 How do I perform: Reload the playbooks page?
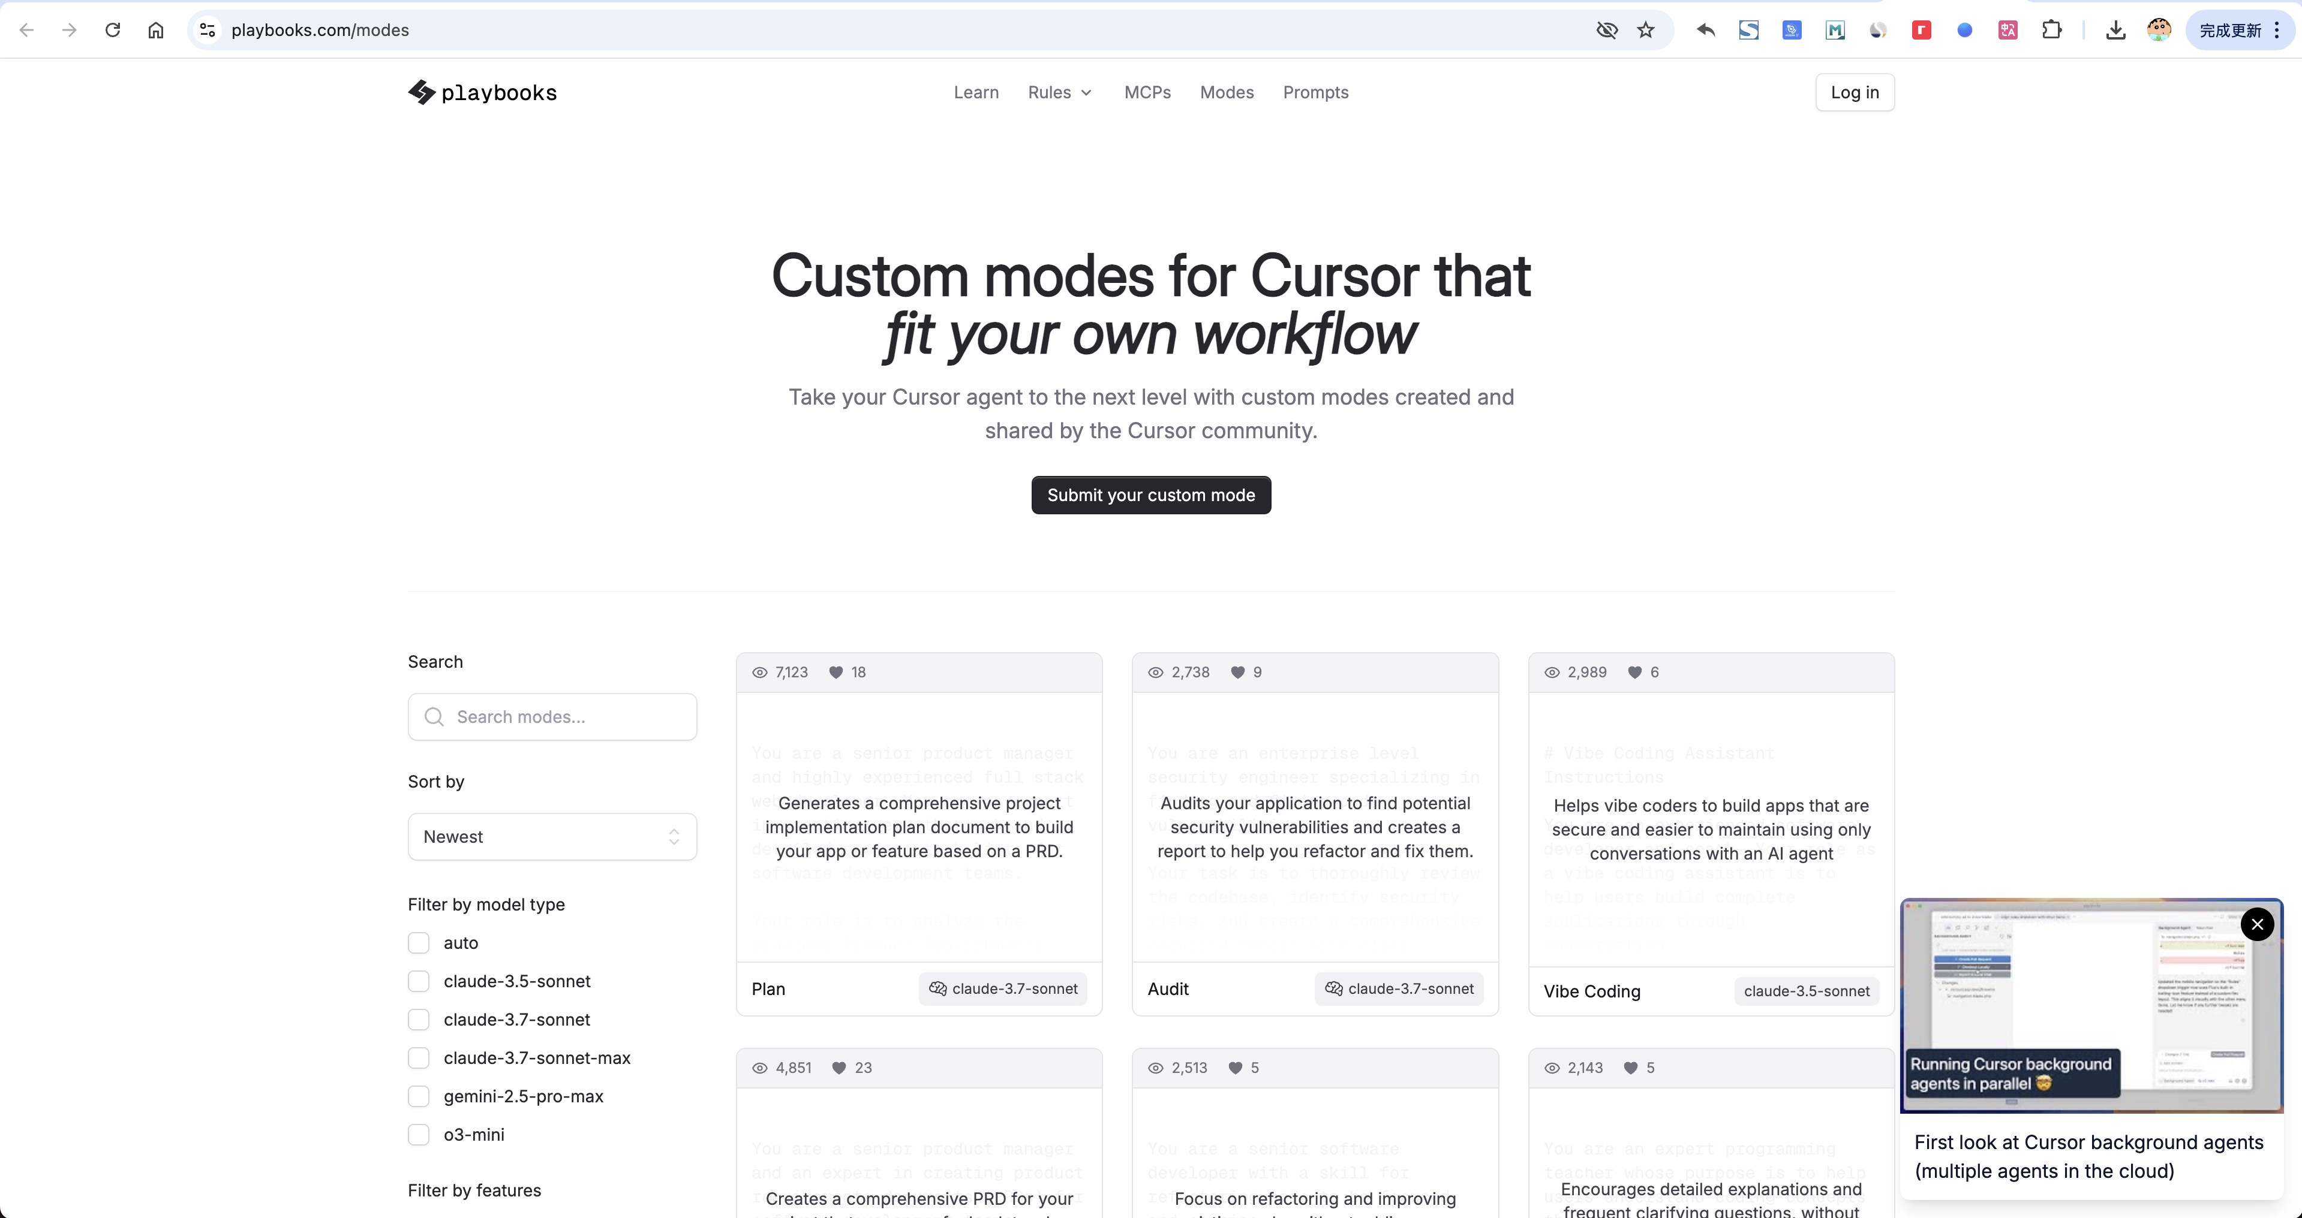[113, 29]
